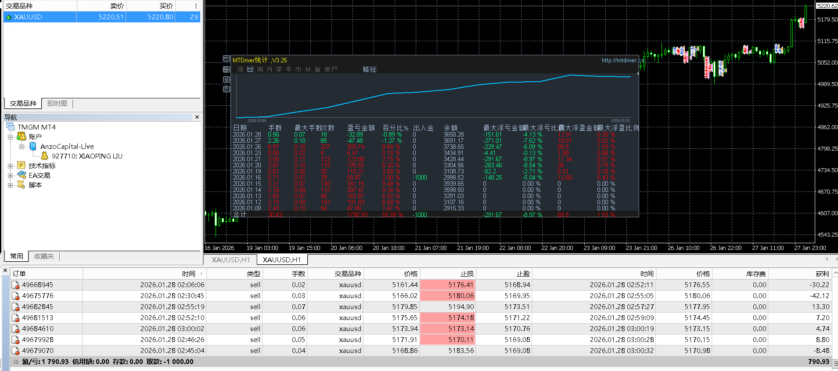Switch to the 即时图 tick chart tab
The height and width of the screenshot is (371, 838).
[x=57, y=104]
